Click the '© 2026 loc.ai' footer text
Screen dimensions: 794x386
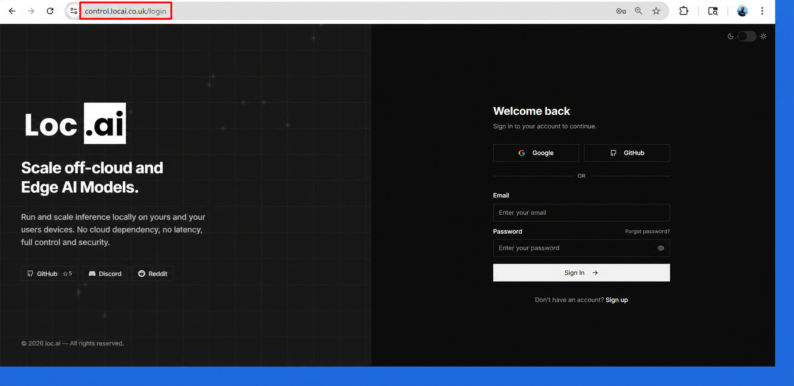pos(72,343)
